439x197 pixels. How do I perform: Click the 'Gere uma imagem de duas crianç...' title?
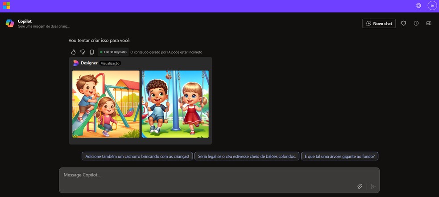pos(44,26)
